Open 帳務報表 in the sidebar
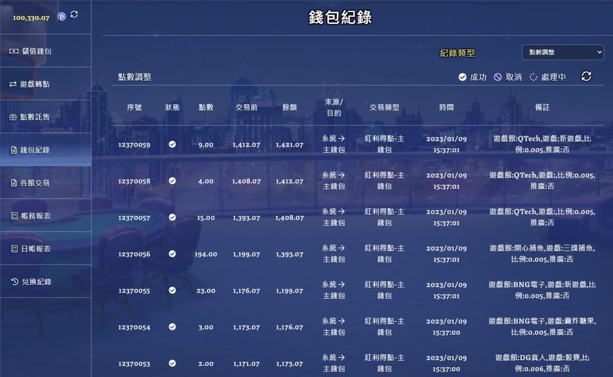 tap(45, 216)
